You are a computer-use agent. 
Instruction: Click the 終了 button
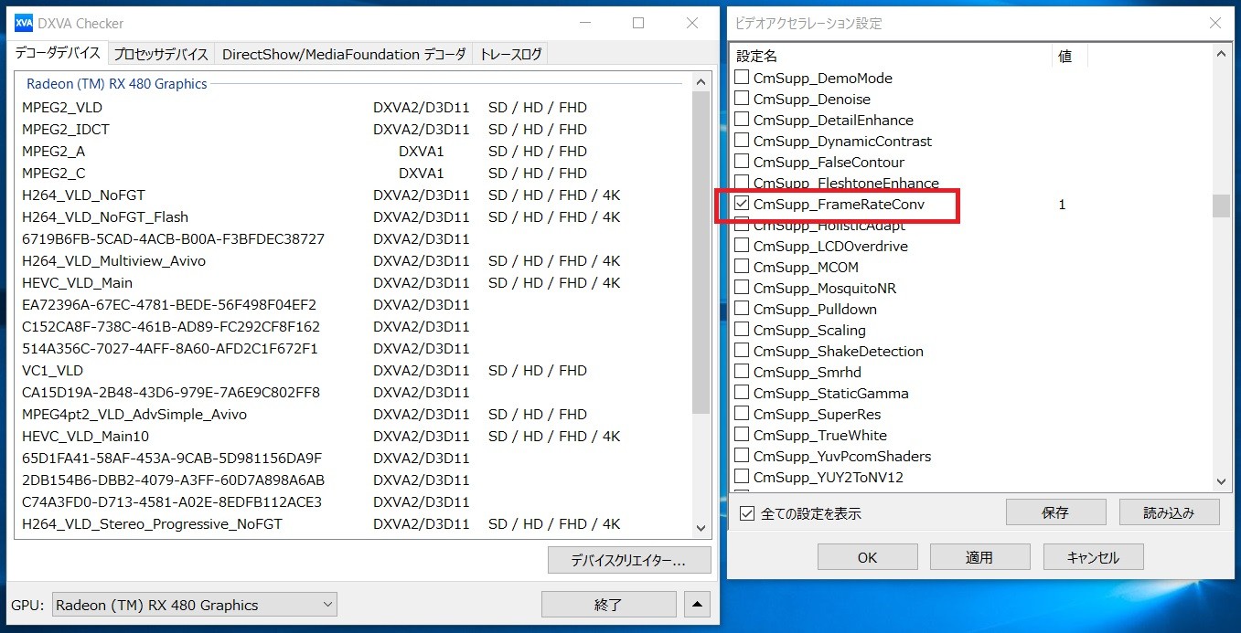pyautogui.click(x=609, y=604)
